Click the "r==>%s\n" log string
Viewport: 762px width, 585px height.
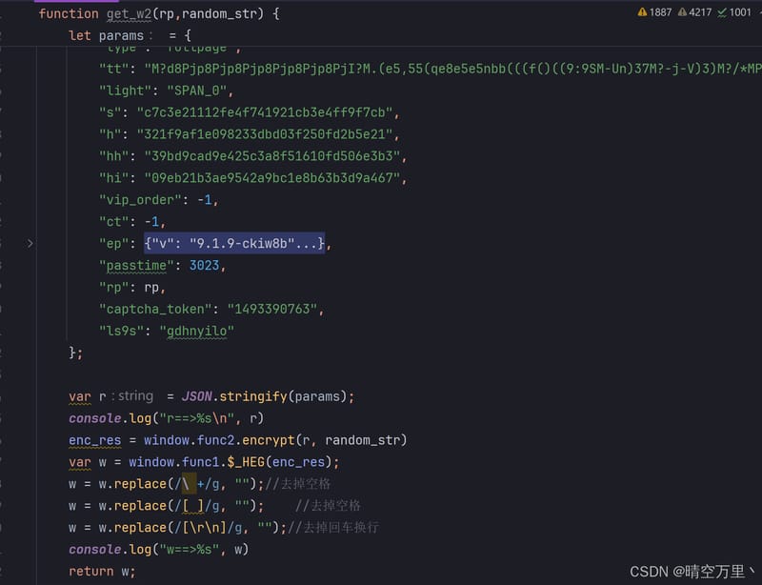pyautogui.click(x=197, y=418)
